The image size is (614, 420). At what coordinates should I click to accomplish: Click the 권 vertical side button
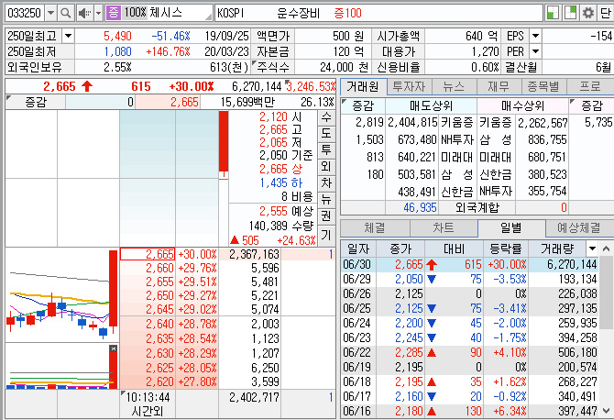[326, 216]
